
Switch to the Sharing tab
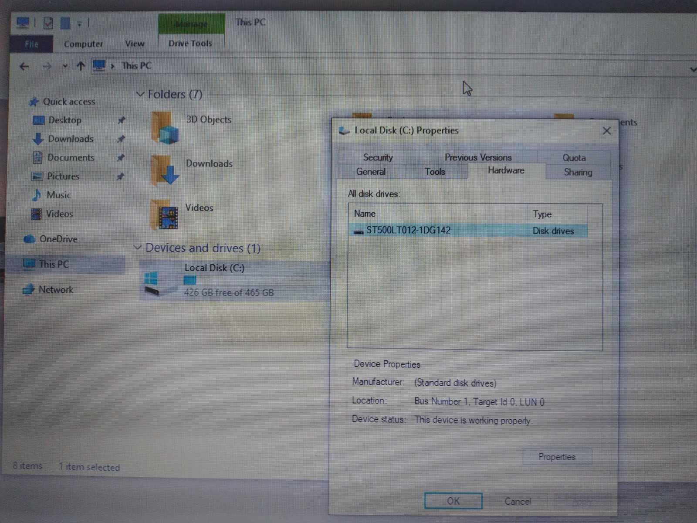578,172
